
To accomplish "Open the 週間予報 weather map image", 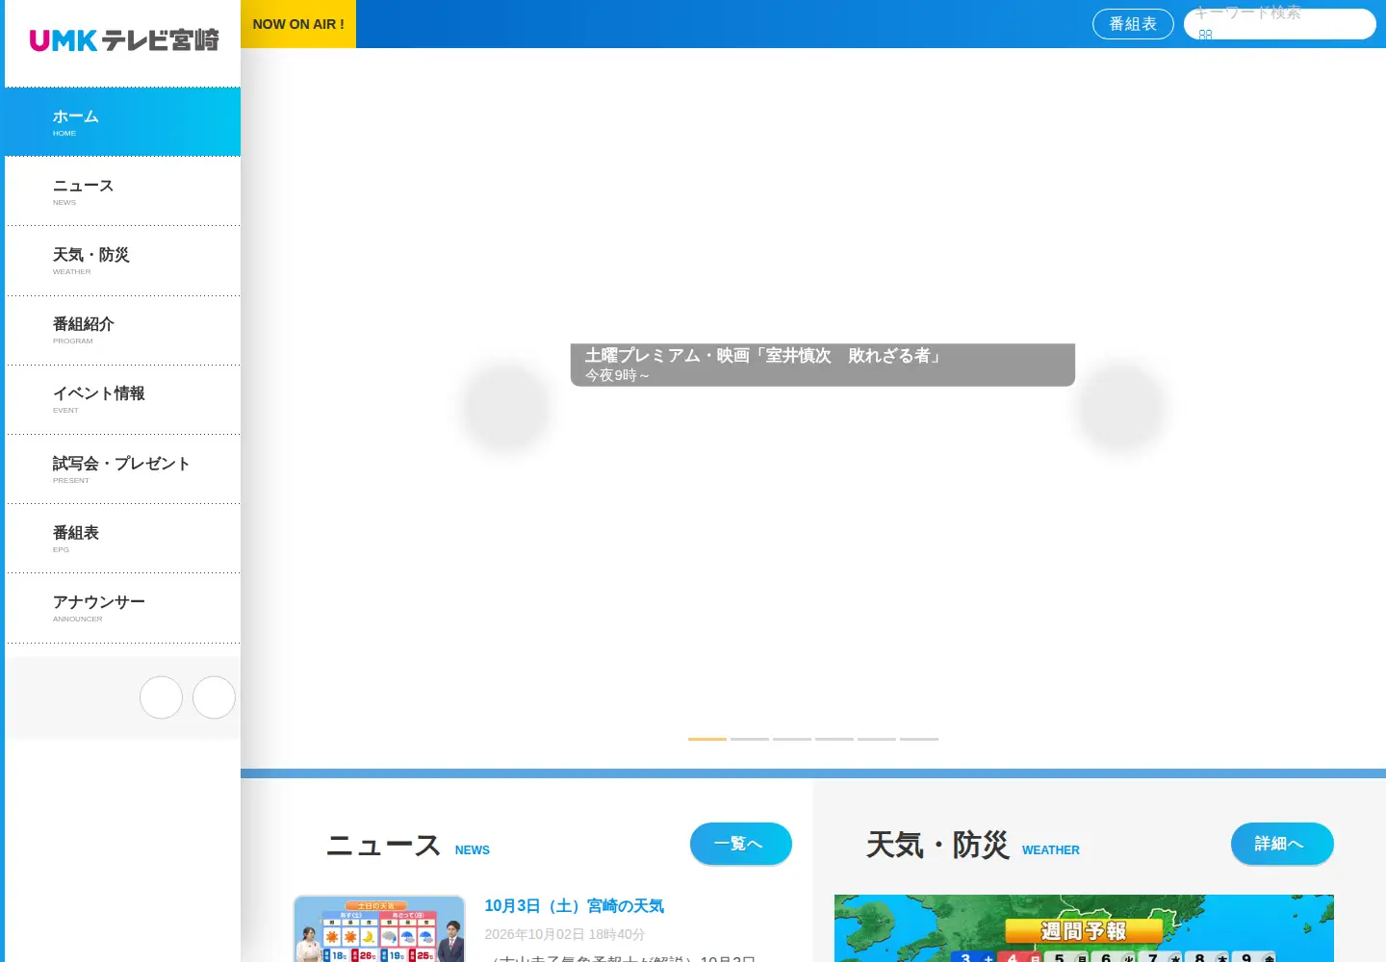I will click(x=1084, y=929).
